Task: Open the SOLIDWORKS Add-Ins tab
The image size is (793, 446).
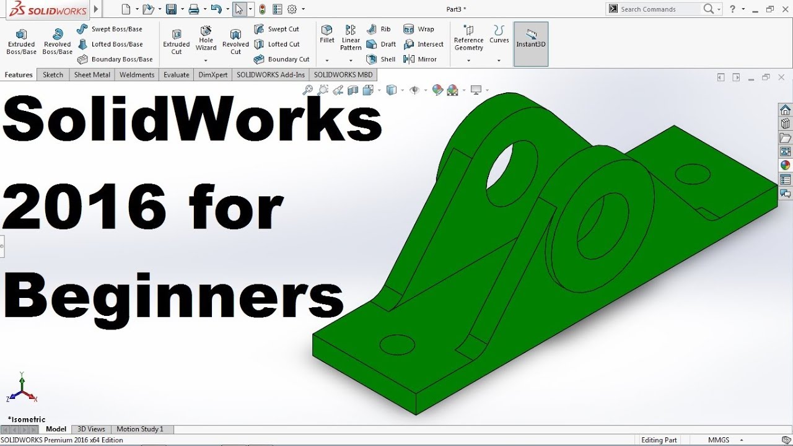Action: [271, 75]
